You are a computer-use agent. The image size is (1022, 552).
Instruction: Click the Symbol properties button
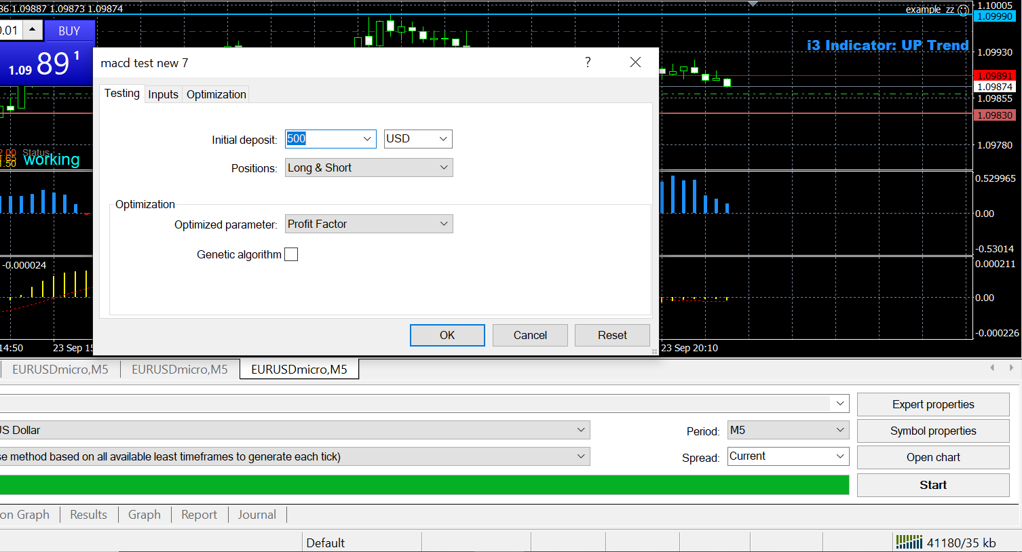point(933,431)
